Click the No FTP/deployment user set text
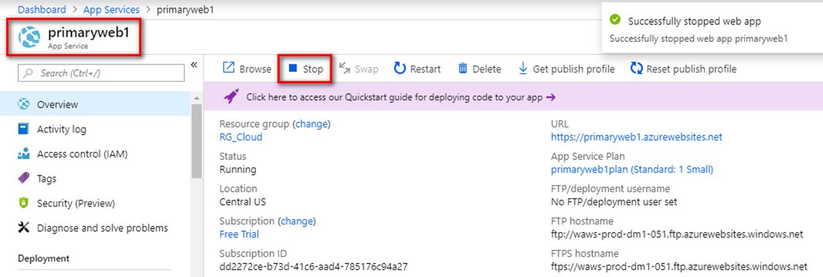This screenshot has height=277, width=823. tap(614, 202)
